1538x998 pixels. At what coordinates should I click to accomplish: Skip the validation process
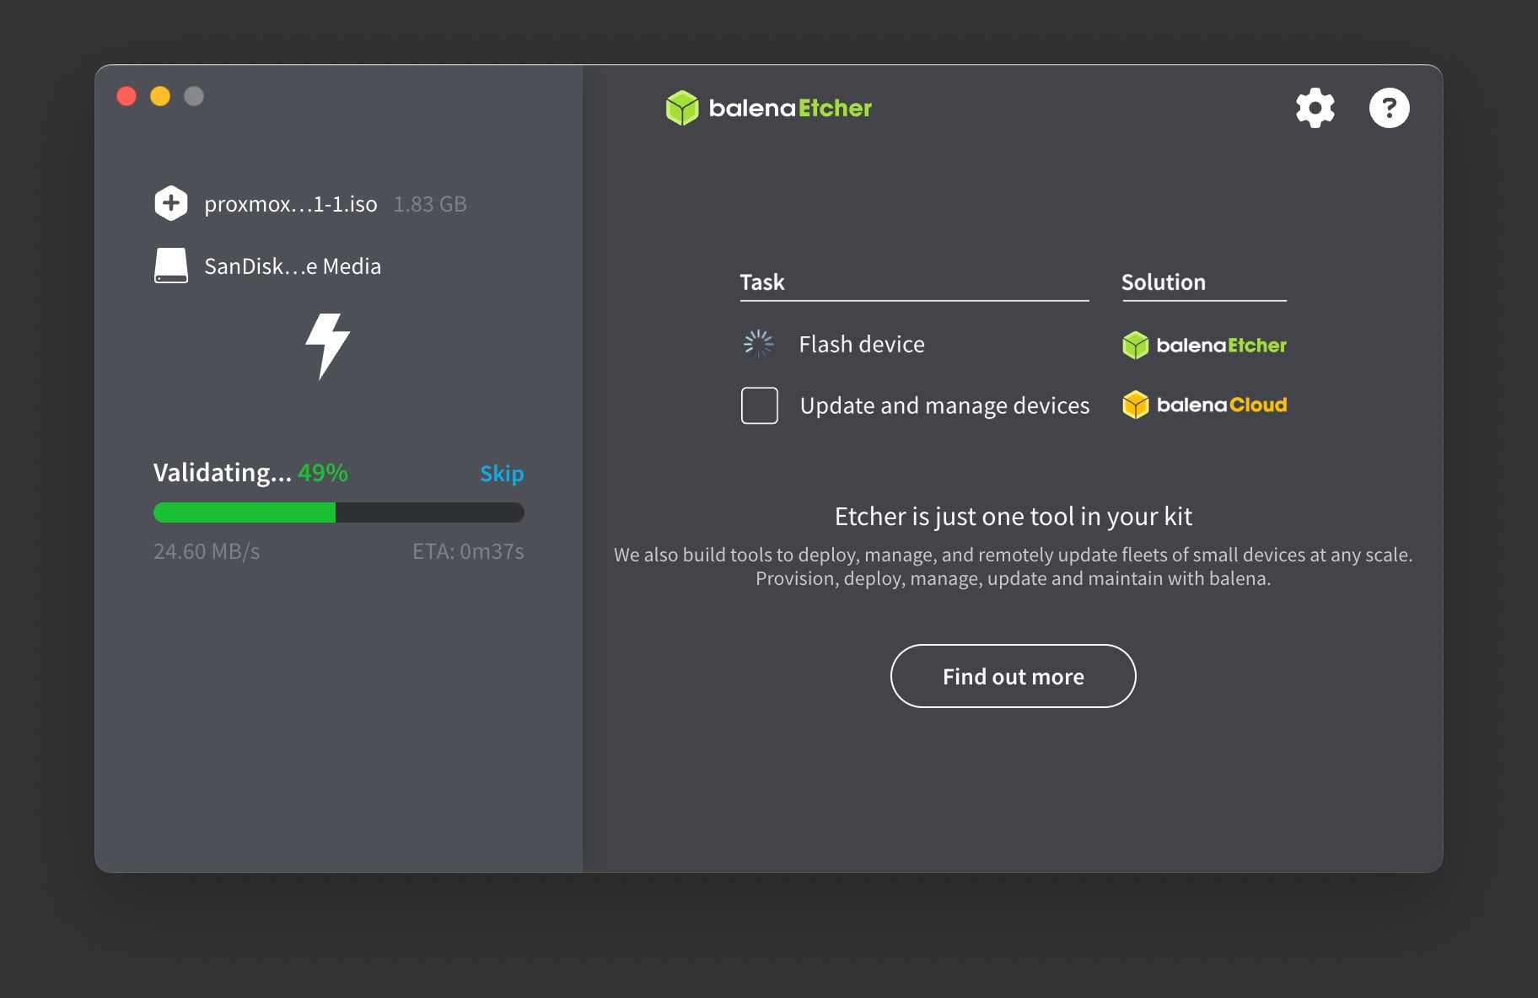[502, 473]
